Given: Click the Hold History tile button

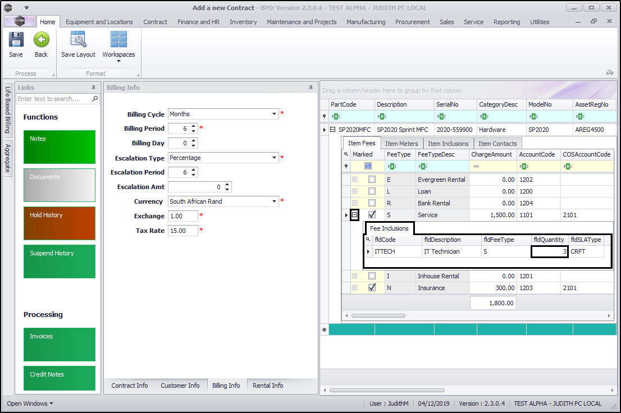Looking at the screenshot, I should pyautogui.click(x=60, y=223).
